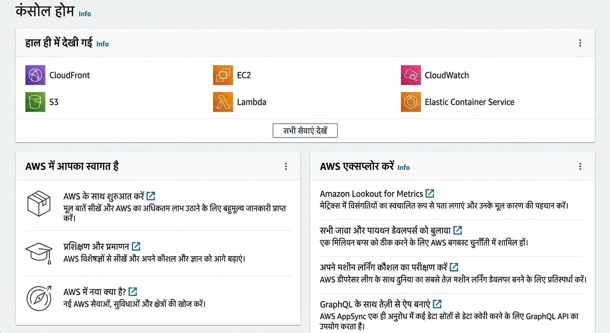Click description starting मेट्रिक्स में विसंगतियों का
This screenshot has height=333, width=610.
click(x=444, y=206)
